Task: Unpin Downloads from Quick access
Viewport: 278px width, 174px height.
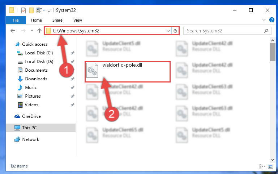Action: pos(73,79)
